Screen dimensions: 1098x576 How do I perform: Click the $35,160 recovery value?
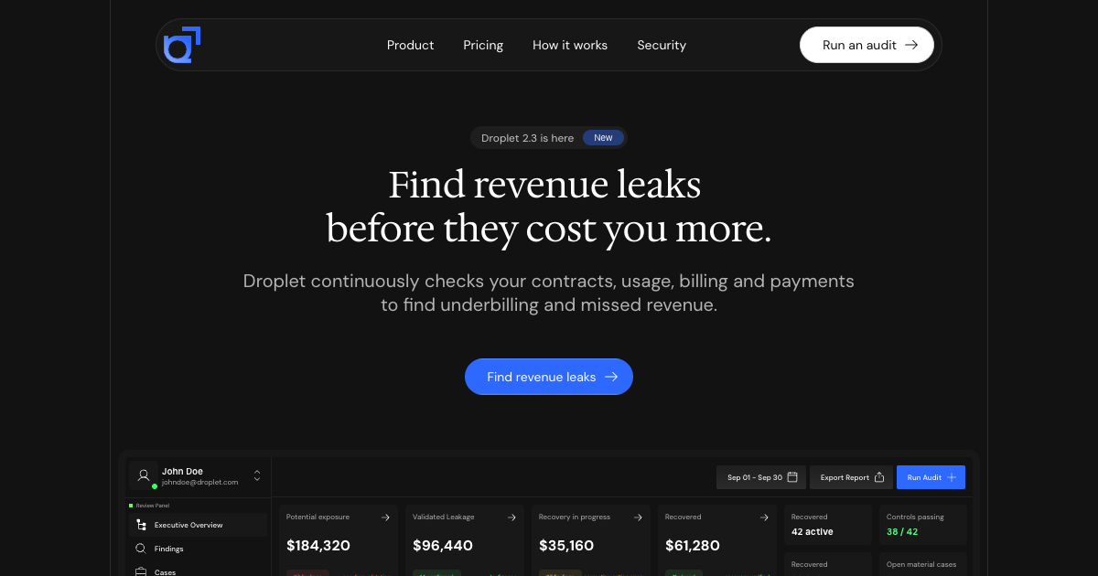(566, 546)
